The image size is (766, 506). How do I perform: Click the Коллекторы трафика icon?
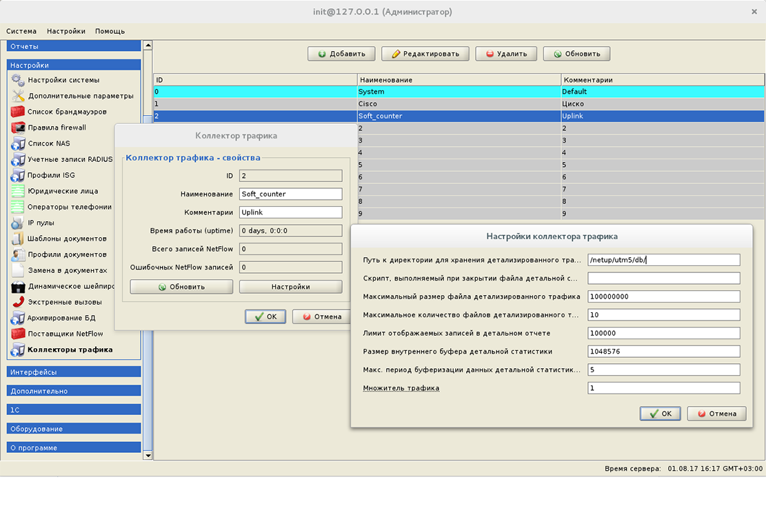(x=18, y=350)
